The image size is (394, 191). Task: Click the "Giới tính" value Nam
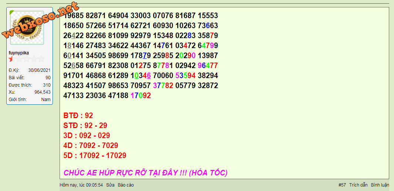[46, 100]
